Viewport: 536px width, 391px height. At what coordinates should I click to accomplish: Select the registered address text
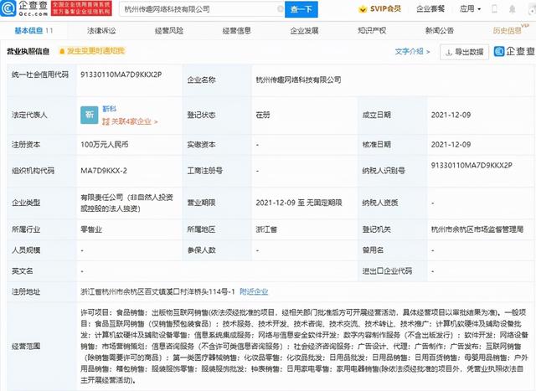(157, 291)
